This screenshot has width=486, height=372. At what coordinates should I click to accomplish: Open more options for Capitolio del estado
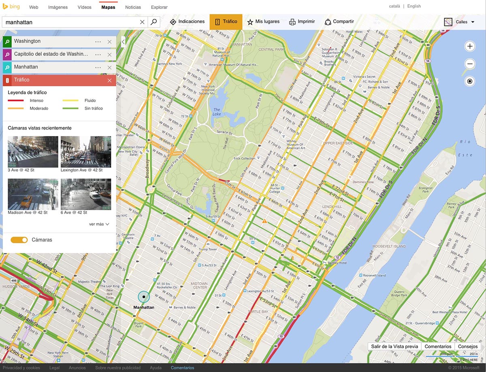98,55
